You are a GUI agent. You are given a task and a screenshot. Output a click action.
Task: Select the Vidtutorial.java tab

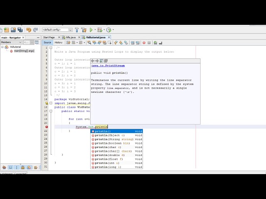pyautogui.click(x=96, y=37)
